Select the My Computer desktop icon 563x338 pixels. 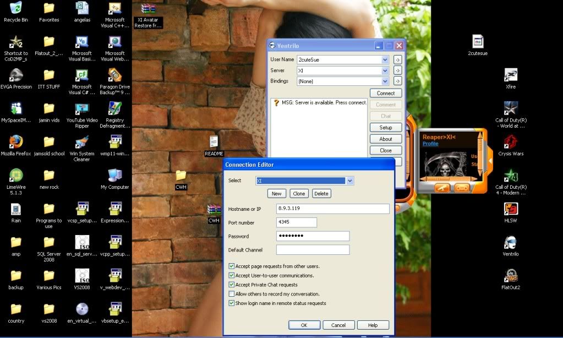tap(115, 179)
